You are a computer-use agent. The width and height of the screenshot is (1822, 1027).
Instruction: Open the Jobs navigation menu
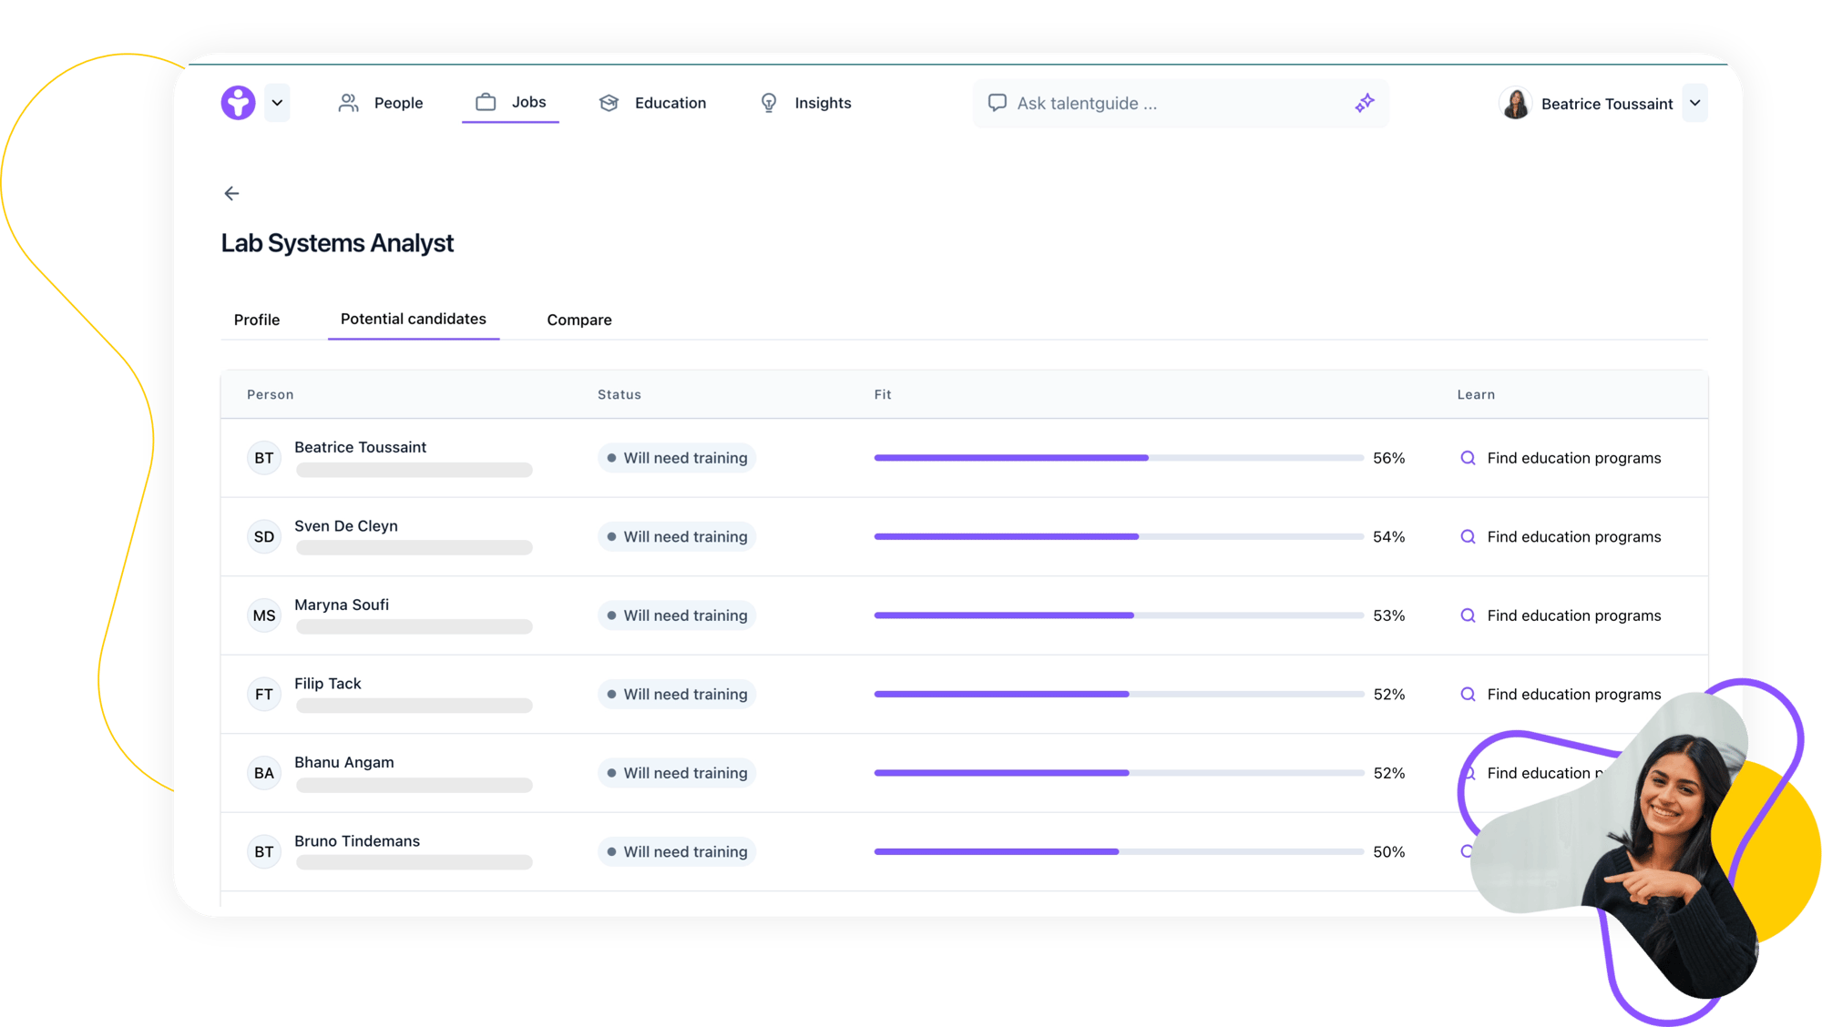[x=511, y=103]
